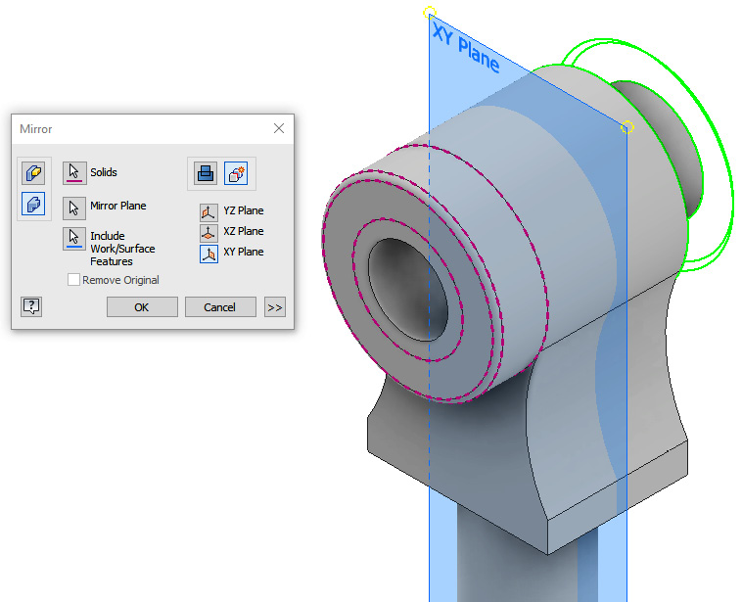Select the Mirror individual features mode icon

click(x=33, y=172)
